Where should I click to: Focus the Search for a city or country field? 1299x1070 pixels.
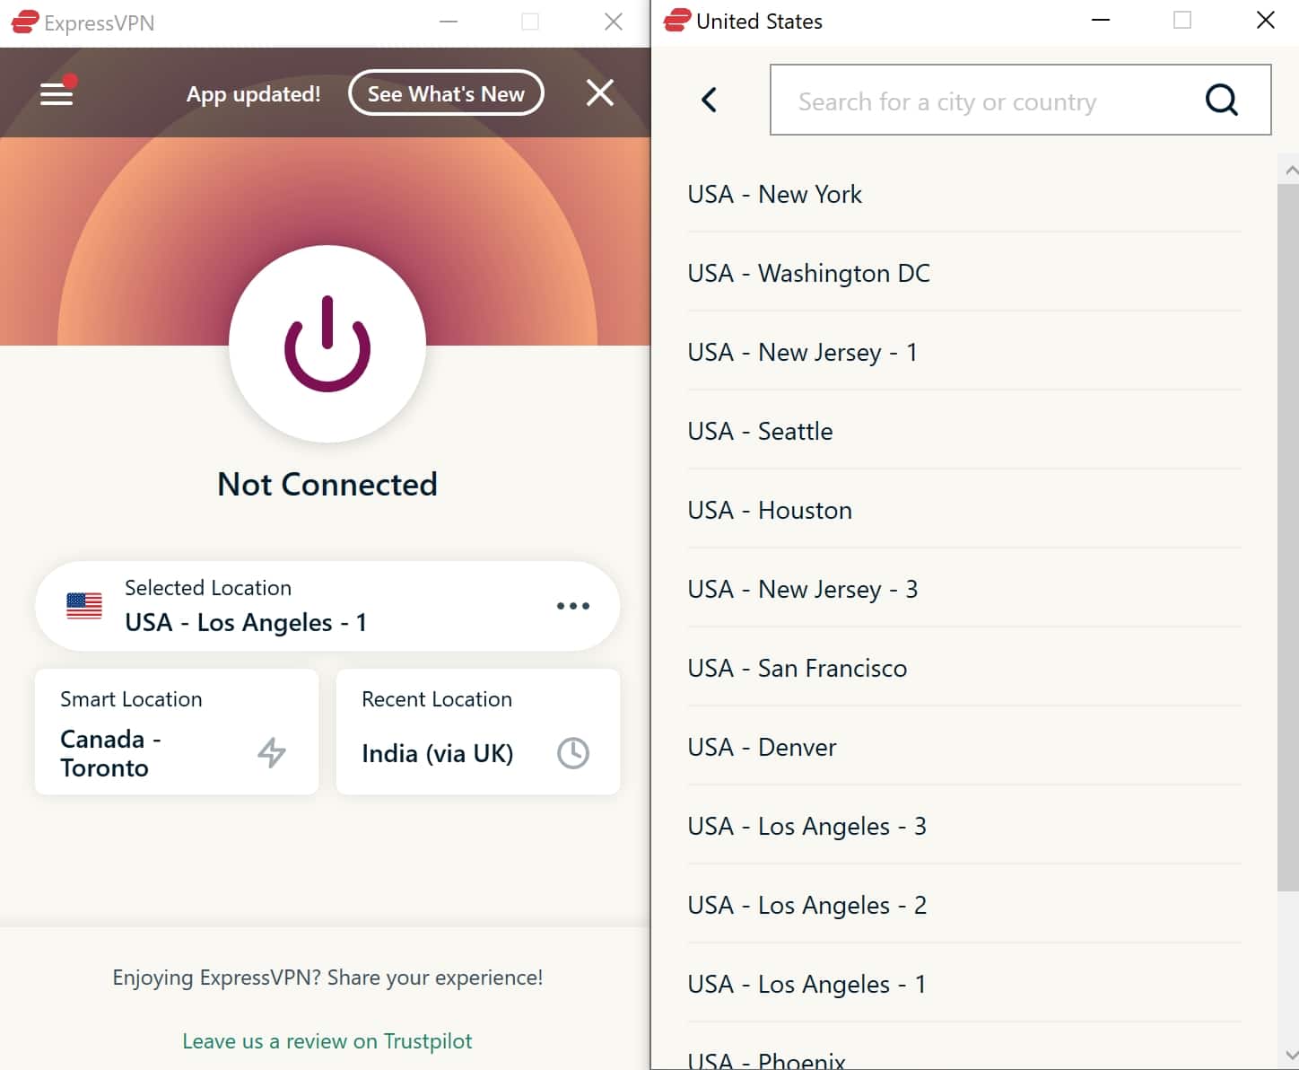[1020, 100]
